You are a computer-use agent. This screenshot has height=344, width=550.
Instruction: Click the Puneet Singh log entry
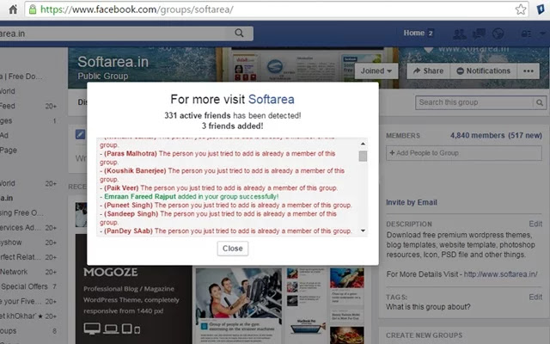click(x=225, y=205)
